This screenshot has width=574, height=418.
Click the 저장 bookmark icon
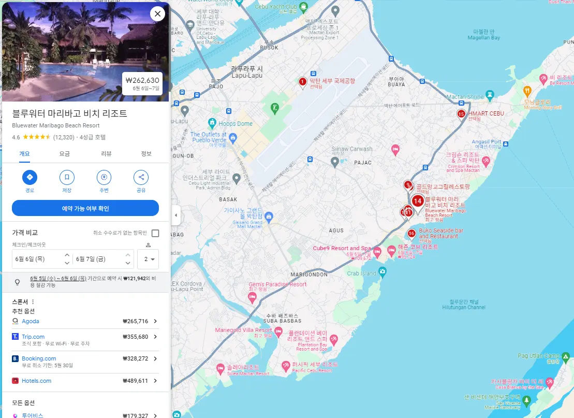tap(67, 177)
